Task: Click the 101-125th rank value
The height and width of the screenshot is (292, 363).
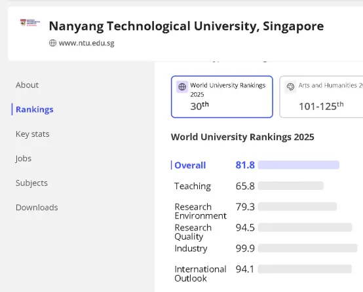Action: pos(321,106)
